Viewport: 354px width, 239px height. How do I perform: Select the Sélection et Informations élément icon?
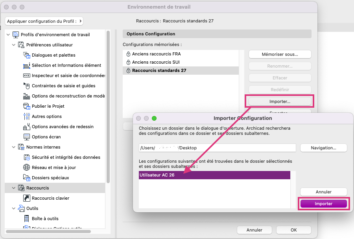[x=27, y=65]
